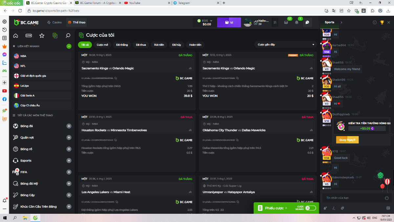Image resolution: width=394 pixels, height=222 pixels.
Task: Go to sports home icon
Action: click(x=15, y=36)
